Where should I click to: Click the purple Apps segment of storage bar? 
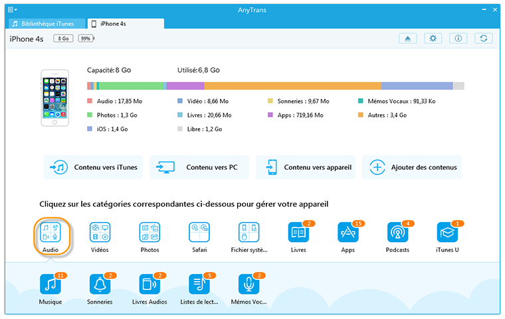185,86
